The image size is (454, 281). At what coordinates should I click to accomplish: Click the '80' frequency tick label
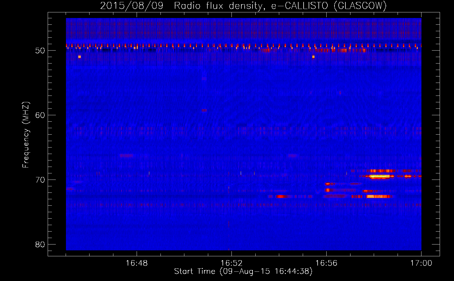point(40,244)
